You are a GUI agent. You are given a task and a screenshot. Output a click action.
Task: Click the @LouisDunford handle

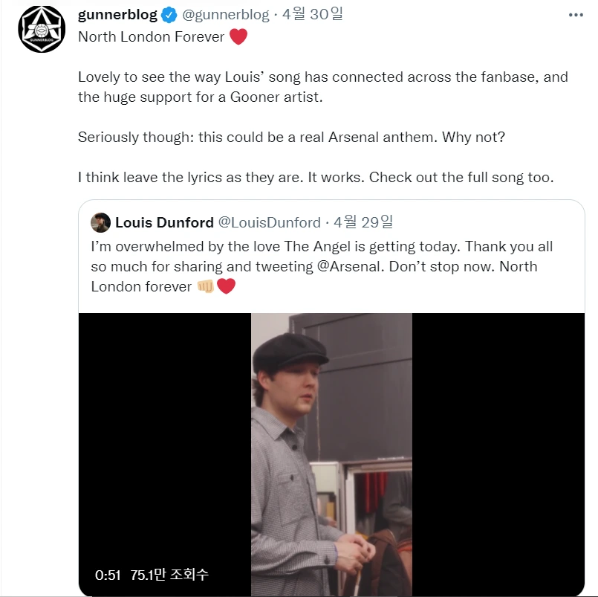pyautogui.click(x=269, y=222)
